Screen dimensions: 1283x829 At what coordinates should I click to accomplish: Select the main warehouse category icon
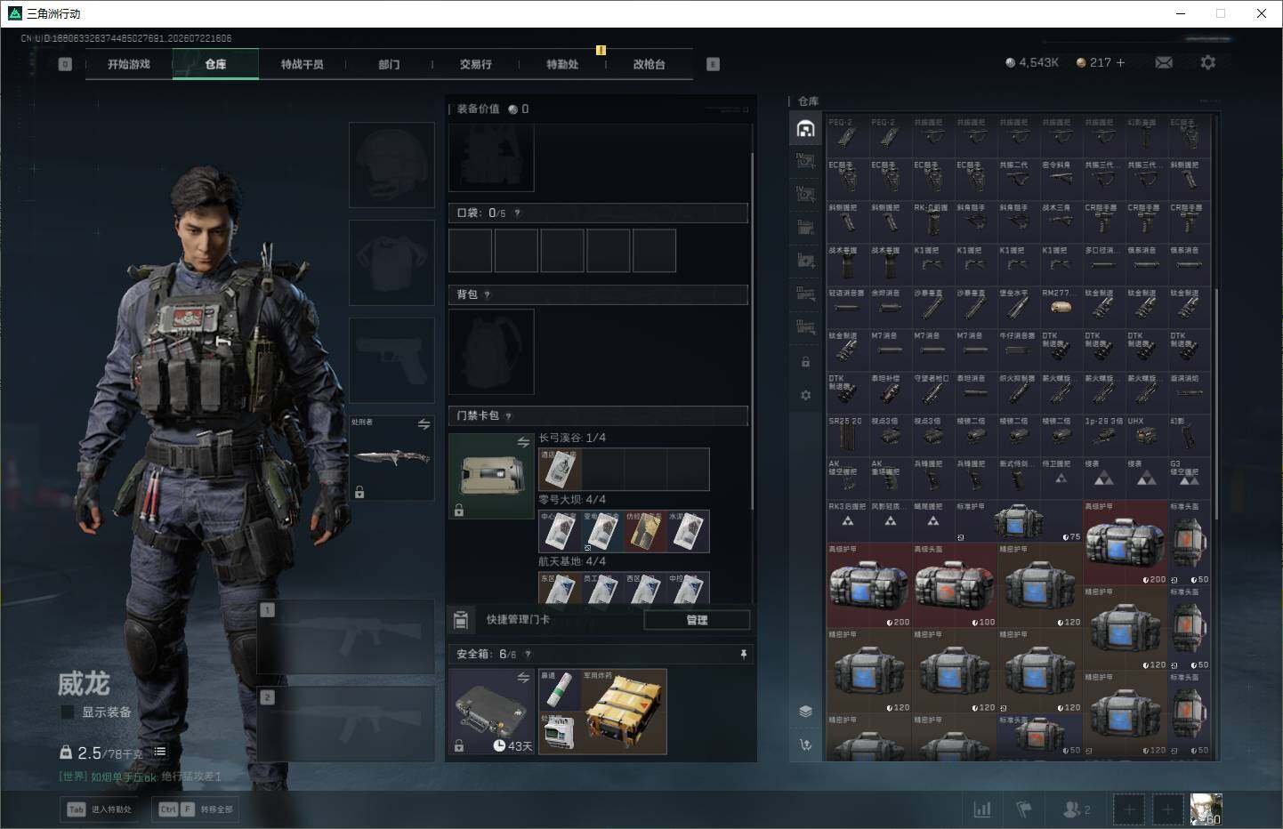click(805, 129)
